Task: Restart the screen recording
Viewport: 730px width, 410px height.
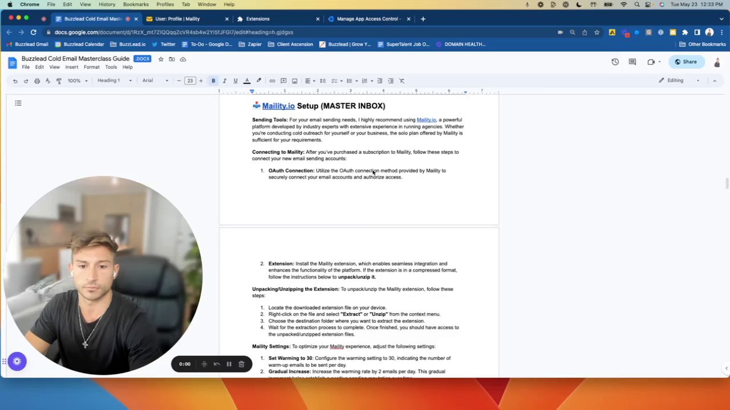Action: (216, 364)
